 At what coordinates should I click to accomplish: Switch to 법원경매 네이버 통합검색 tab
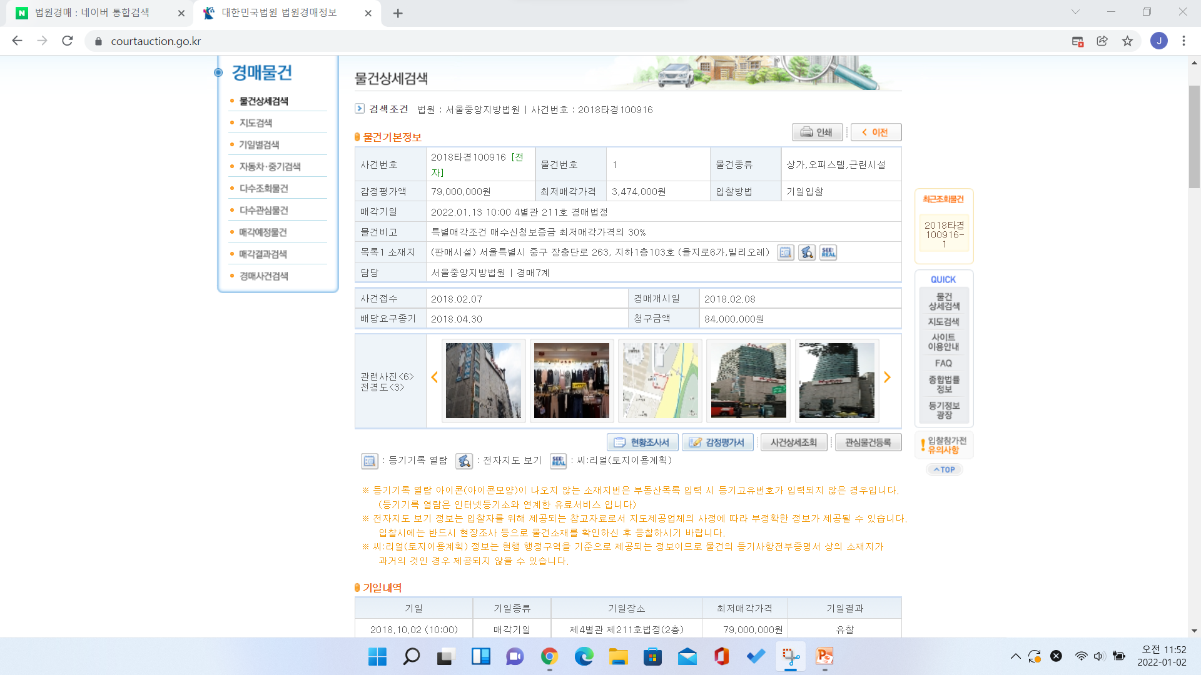coord(100,13)
